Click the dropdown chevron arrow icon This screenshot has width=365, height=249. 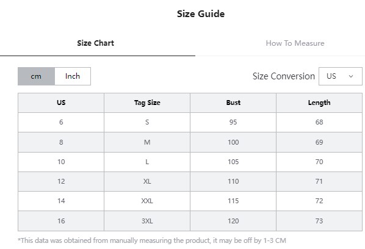(x=351, y=76)
